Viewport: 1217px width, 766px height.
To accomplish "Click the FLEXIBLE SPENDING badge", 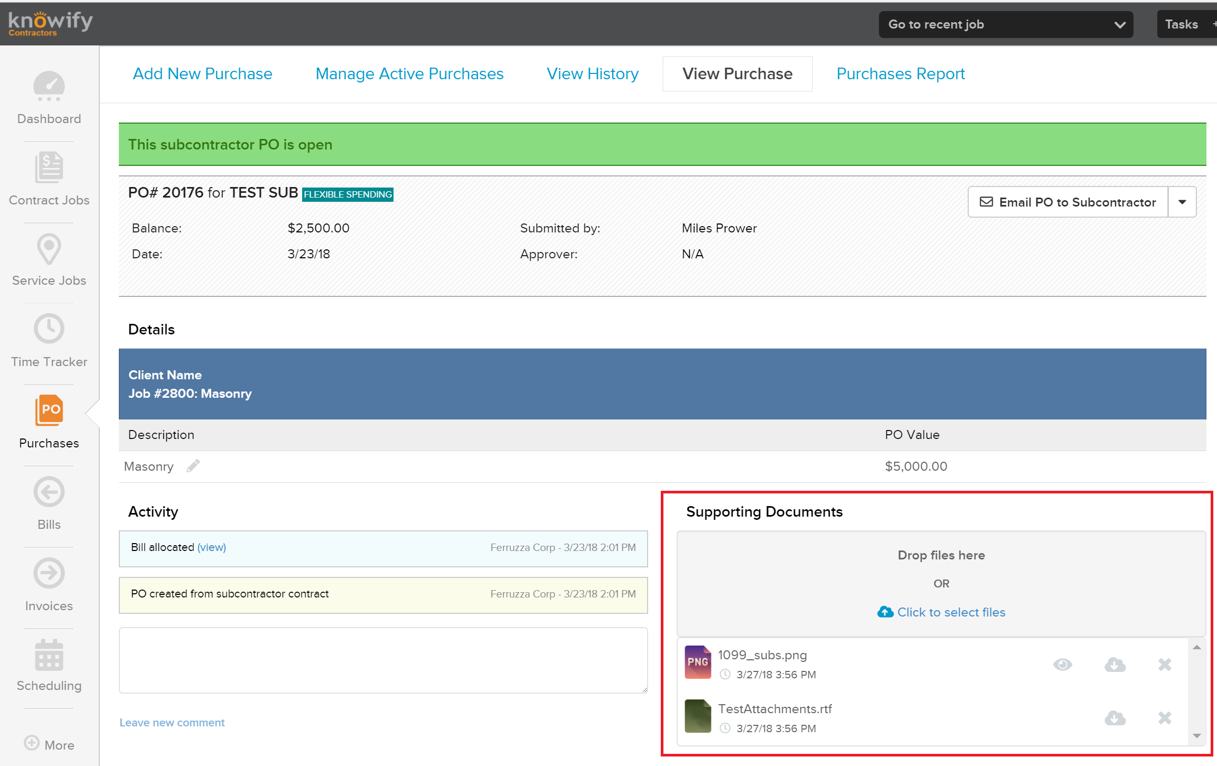I will click(348, 194).
